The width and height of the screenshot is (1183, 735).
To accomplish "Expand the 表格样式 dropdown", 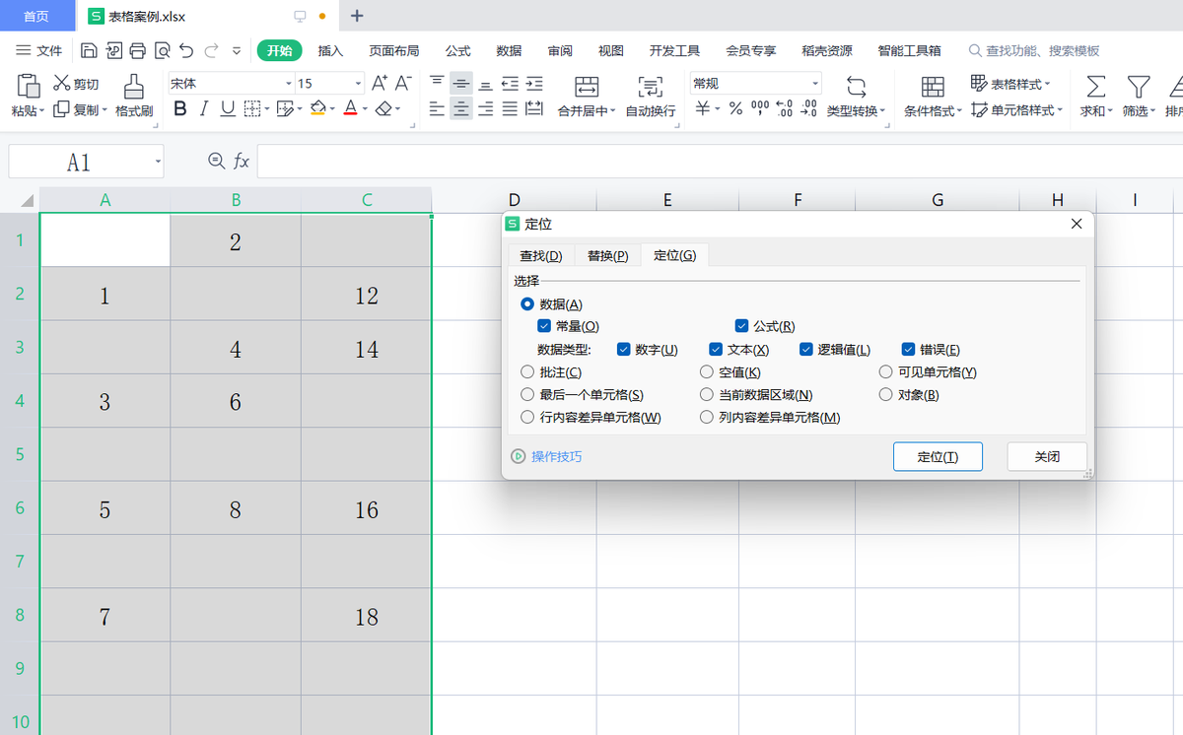I will pyautogui.click(x=1047, y=84).
